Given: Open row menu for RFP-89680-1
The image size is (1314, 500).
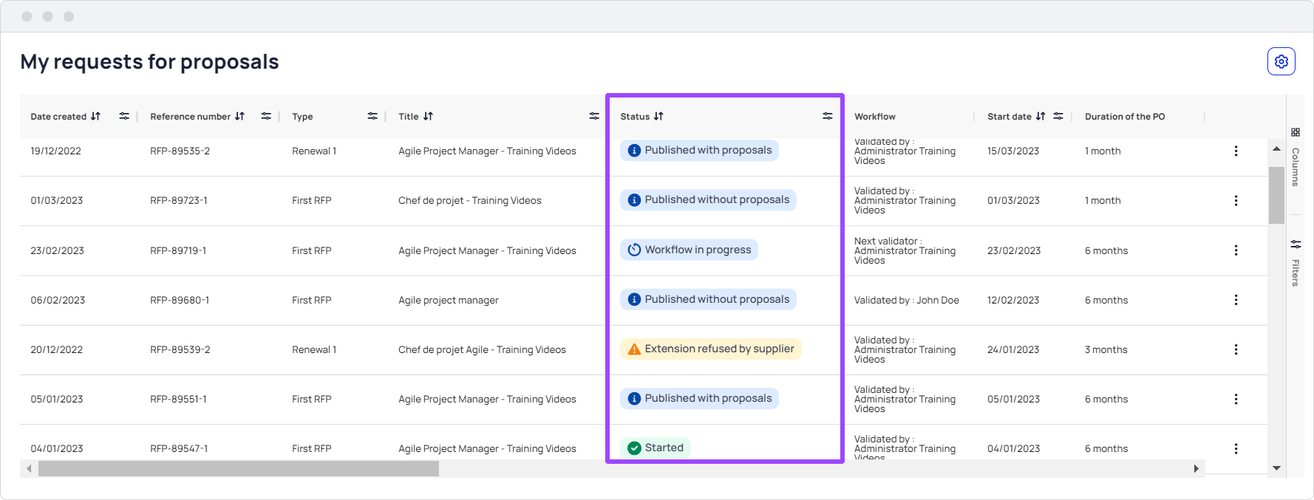Looking at the screenshot, I should [1236, 300].
